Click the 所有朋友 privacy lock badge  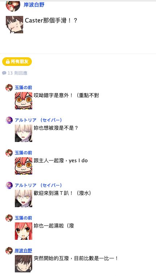(x=17, y=62)
